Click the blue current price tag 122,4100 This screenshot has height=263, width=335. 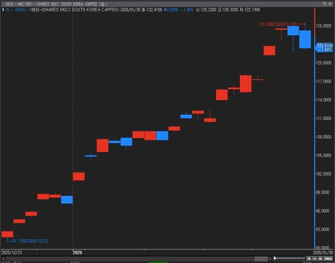tap(324, 48)
